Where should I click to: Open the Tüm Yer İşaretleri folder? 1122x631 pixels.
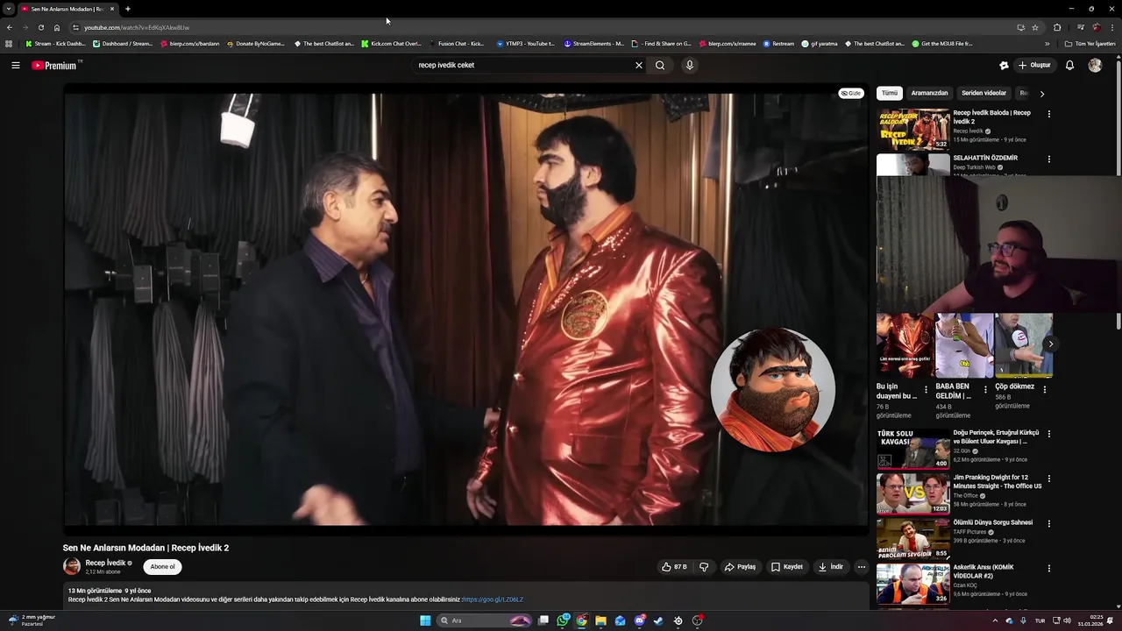coord(1090,43)
